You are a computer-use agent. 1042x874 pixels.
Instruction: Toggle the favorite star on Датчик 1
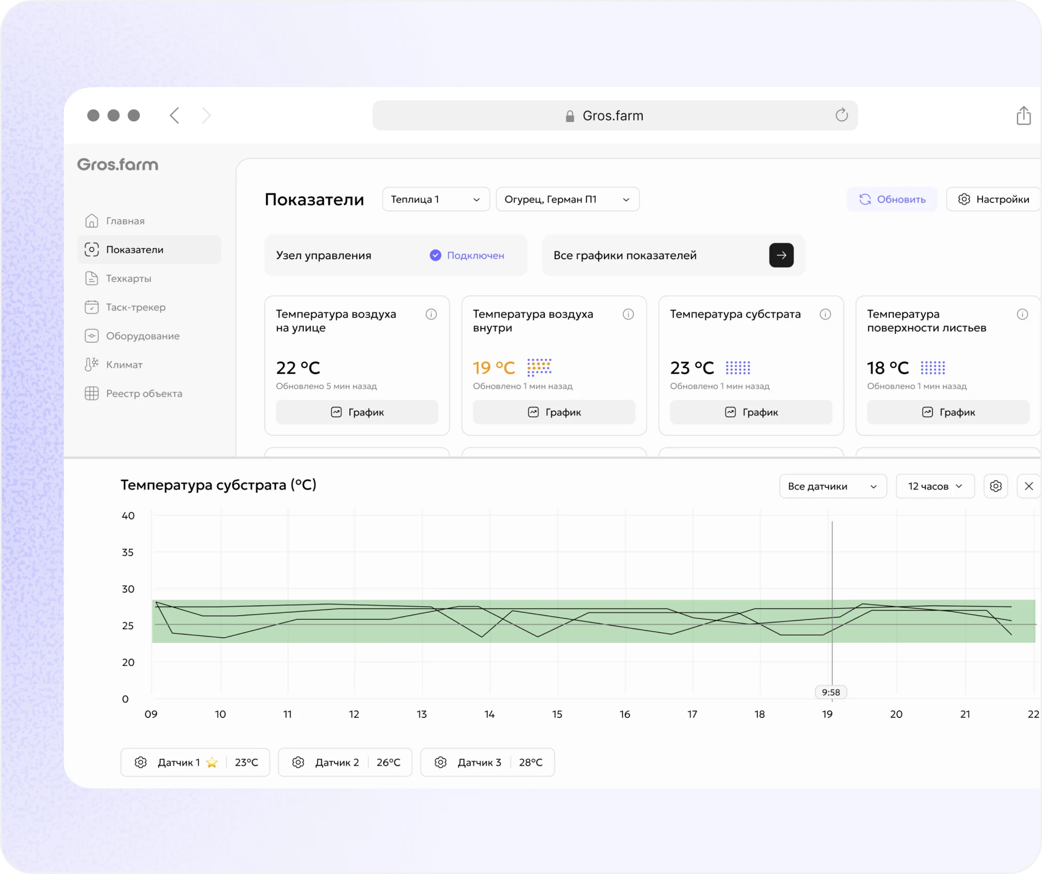(212, 762)
